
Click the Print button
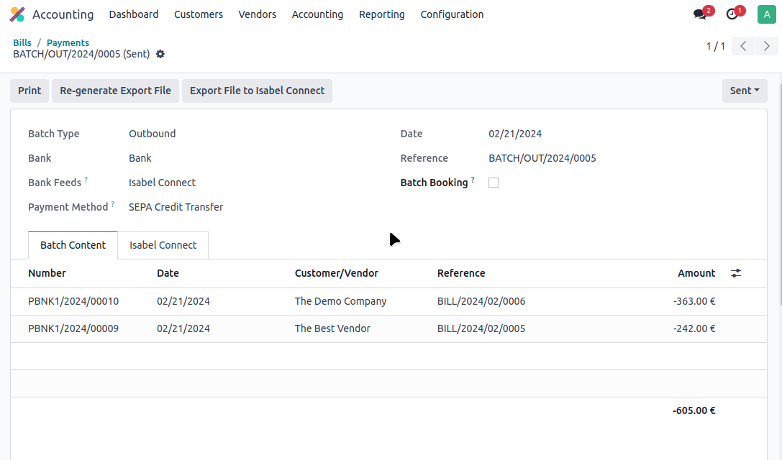(x=29, y=91)
